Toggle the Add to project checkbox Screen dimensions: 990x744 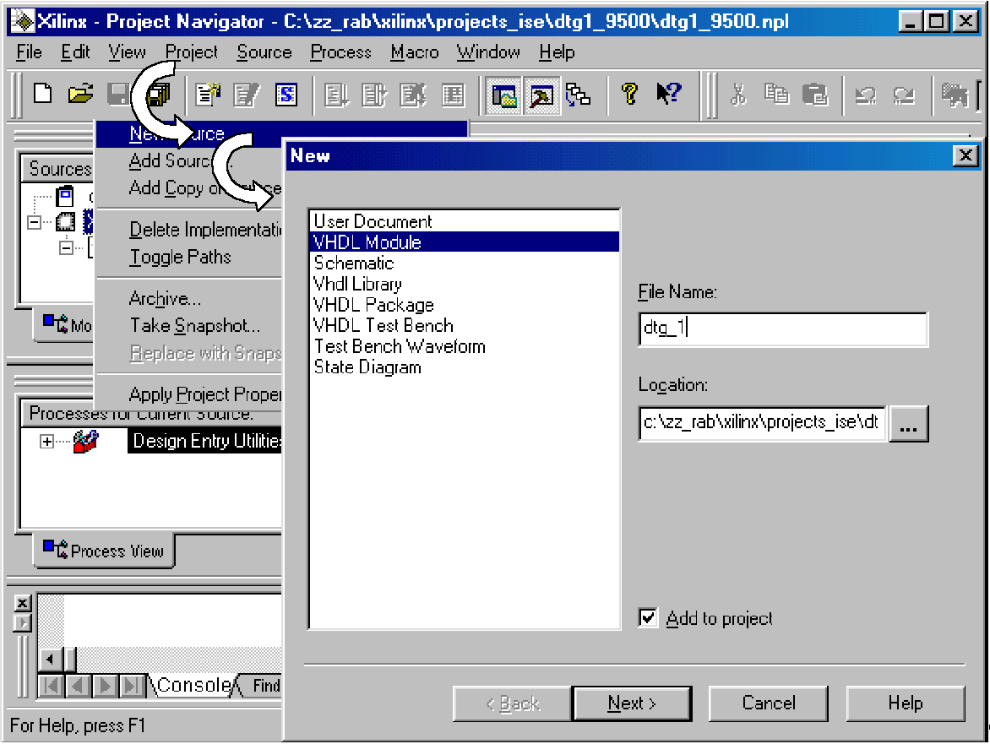pos(648,617)
